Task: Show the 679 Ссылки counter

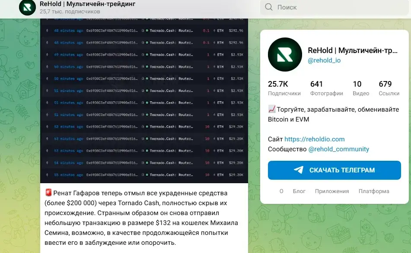Action: [x=389, y=88]
